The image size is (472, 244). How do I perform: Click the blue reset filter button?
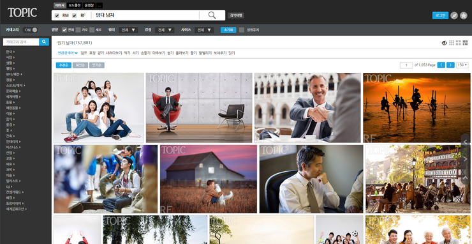pyautogui.click(x=228, y=30)
